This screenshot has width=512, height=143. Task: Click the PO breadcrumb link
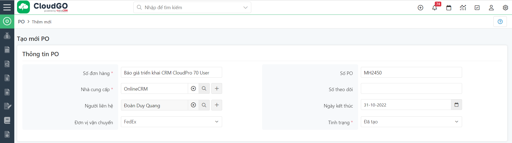pyautogui.click(x=21, y=22)
